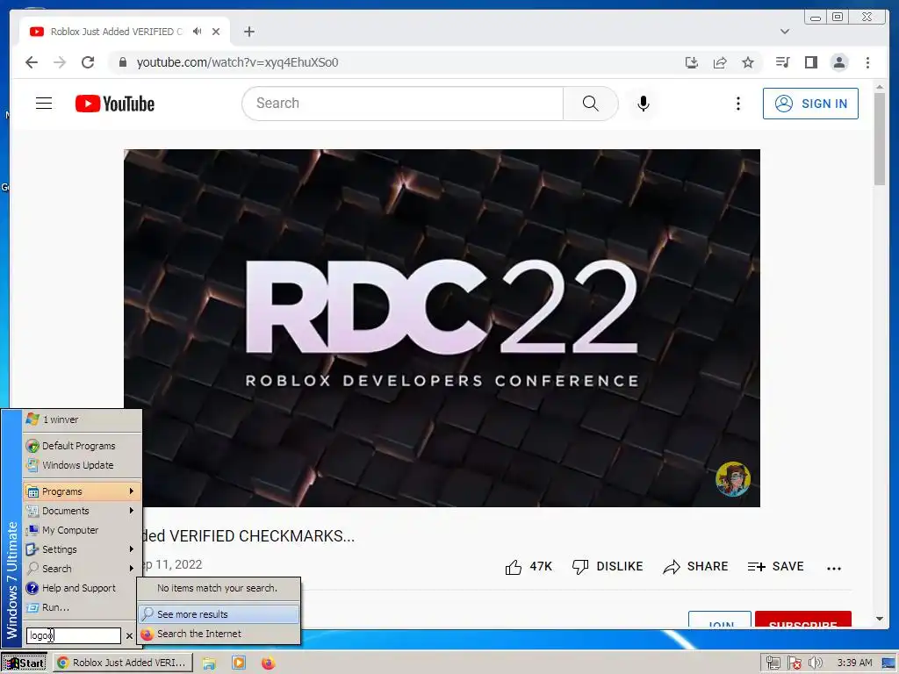Clear the start menu search text
This screenshot has height=674, width=899.
(130, 635)
